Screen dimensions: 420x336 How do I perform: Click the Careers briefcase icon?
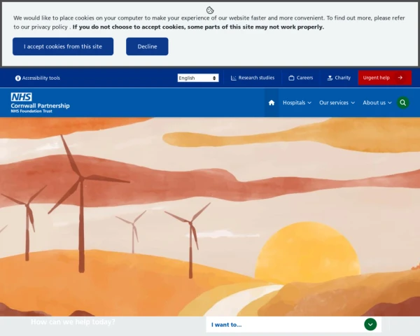291,78
